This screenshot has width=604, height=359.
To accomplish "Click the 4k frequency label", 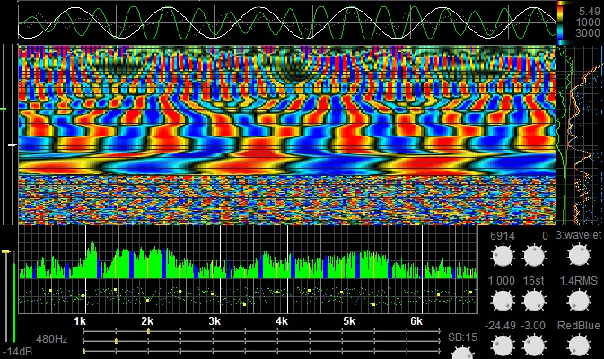I will point(282,321).
